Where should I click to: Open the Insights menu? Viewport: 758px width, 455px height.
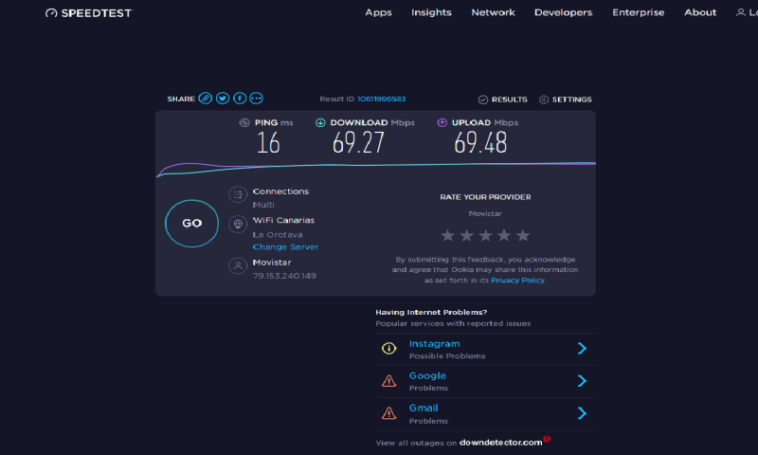[x=431, y=12]
